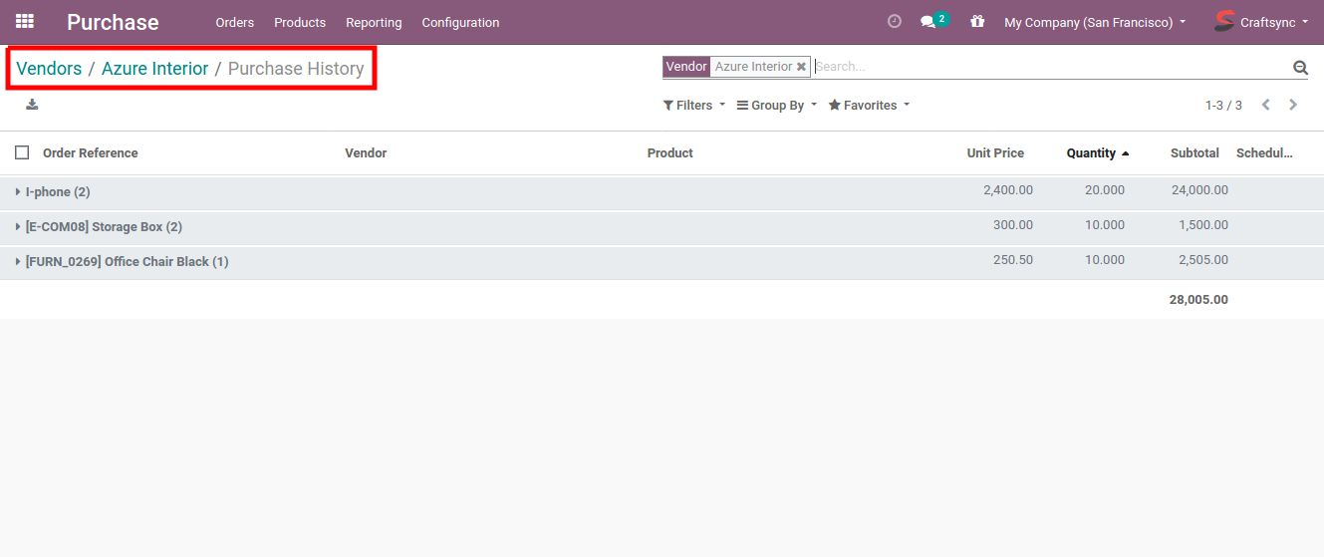
Task: Open the conversations message icon
Action: 928,21
